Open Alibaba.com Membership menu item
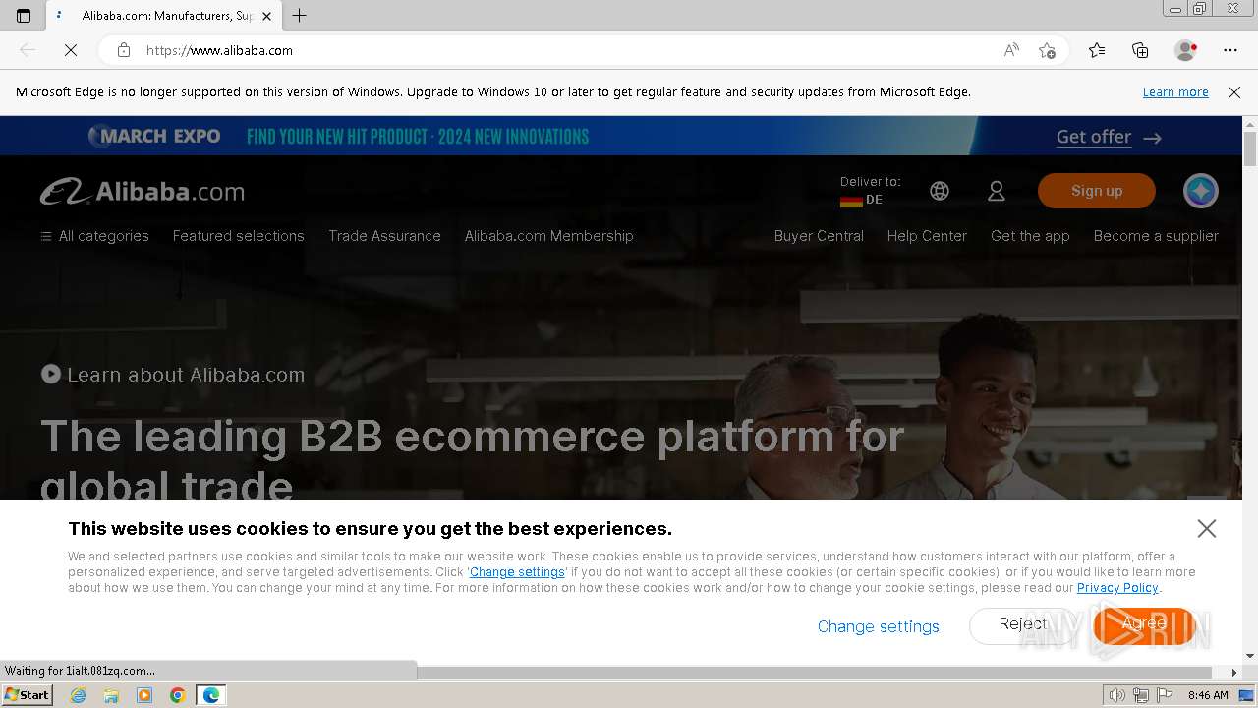 [549, 236]
